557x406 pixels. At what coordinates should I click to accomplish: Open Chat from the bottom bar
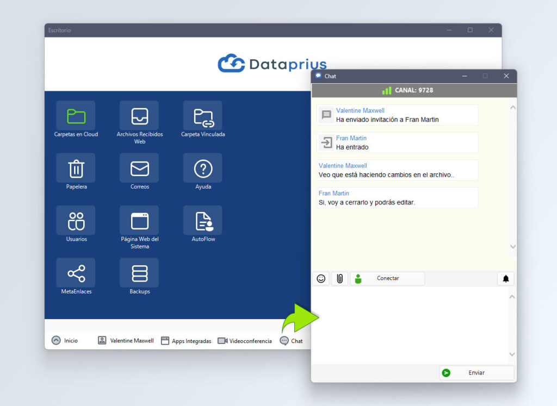[292, 341]
